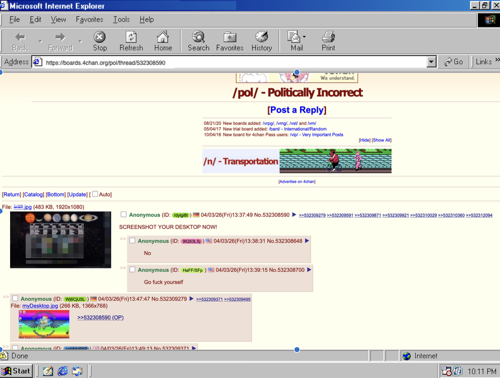The height and width of the screenshot is (378, 500).
Task: Click the /n/ - Transportation banner
Action: (x=297, y=161)
